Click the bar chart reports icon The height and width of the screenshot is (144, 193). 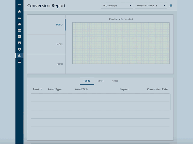pyautogui.click(x=20, y=56)
